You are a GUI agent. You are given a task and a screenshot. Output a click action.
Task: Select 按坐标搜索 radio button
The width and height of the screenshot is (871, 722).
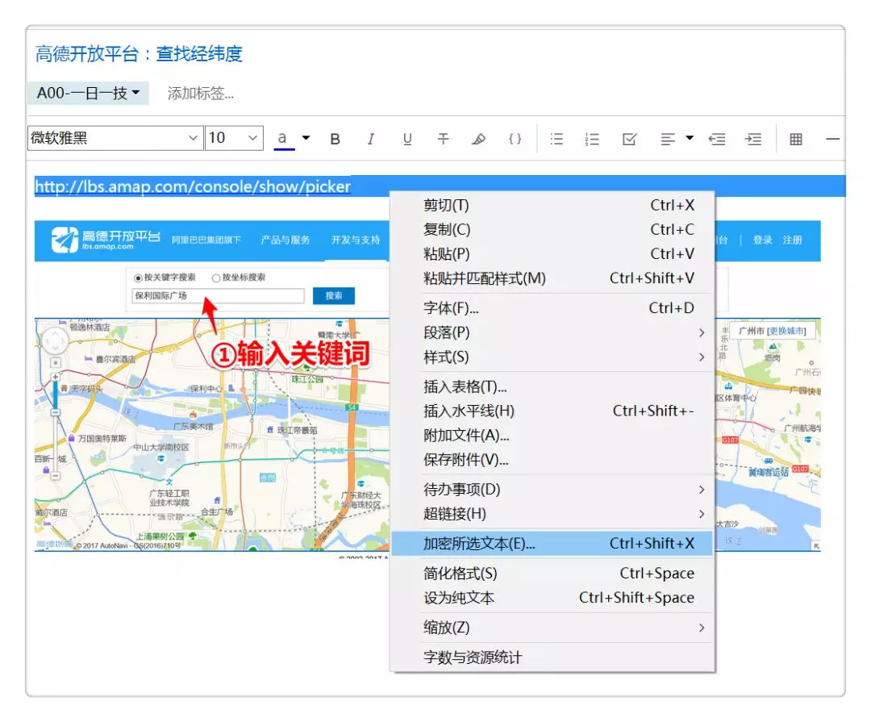216,278
